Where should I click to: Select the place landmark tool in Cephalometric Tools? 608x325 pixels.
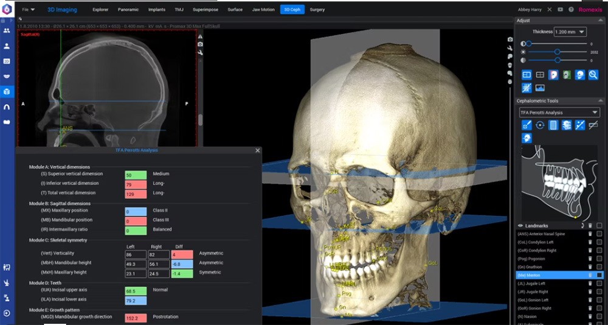(x=527, y=125)
